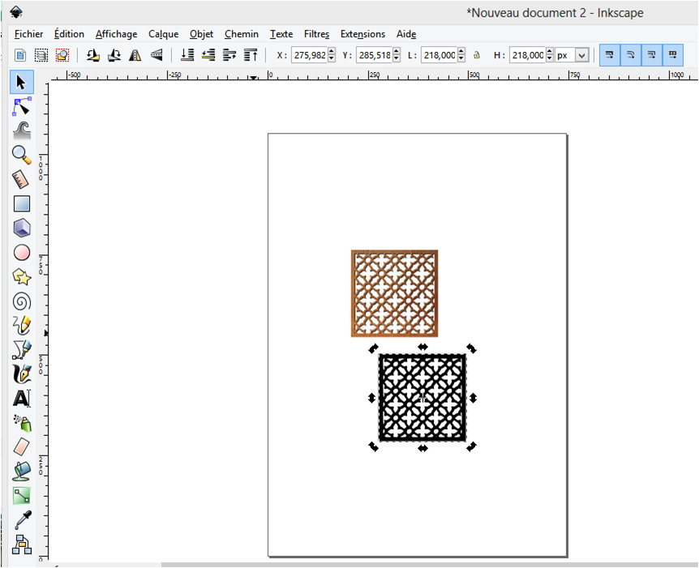Raise selection to top
This screenshot has height=568, width=699.
pos(251,55)
